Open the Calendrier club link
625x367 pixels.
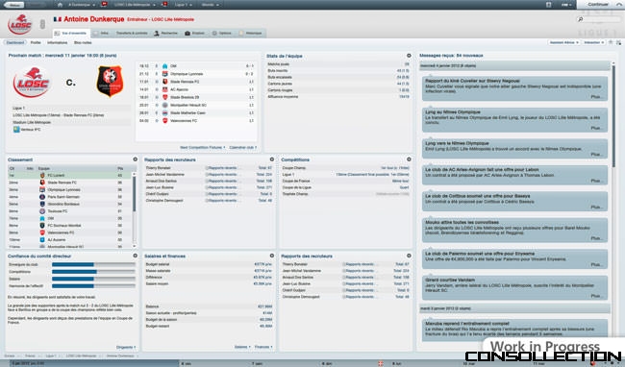(242, 147)
